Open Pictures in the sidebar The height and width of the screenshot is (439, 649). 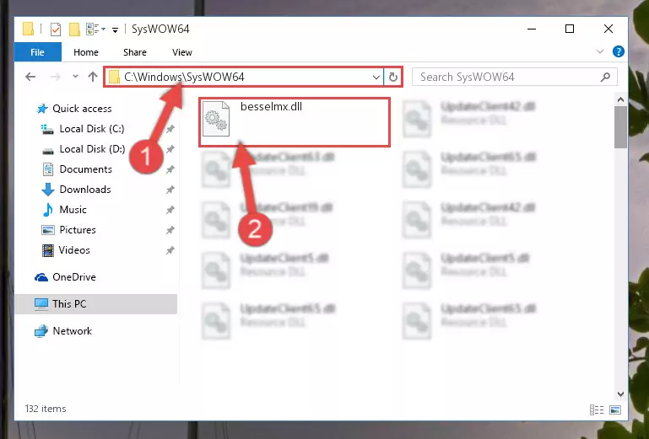68,230
